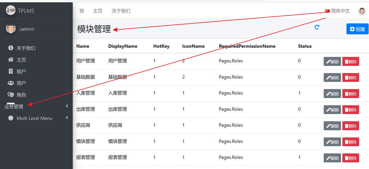Click the info icon next to 关于我们
This screenshot has width=369, height=169.
pos(11,48)
